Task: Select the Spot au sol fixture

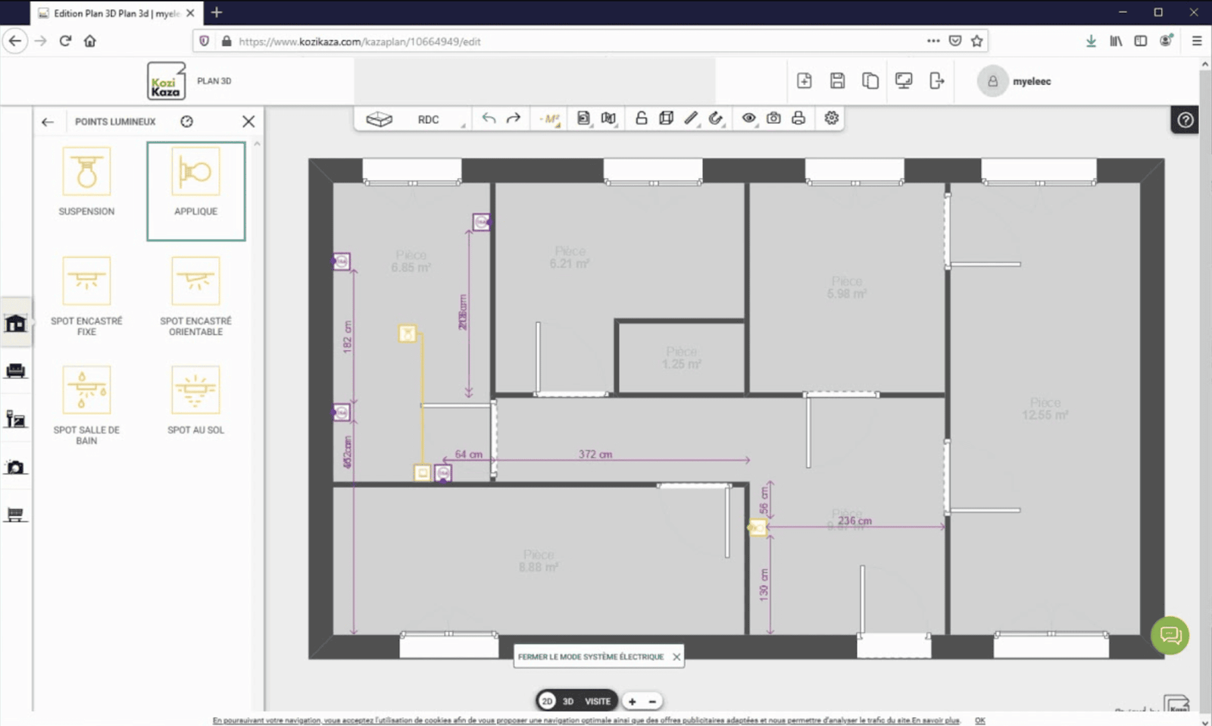Action: pos(195,399)
